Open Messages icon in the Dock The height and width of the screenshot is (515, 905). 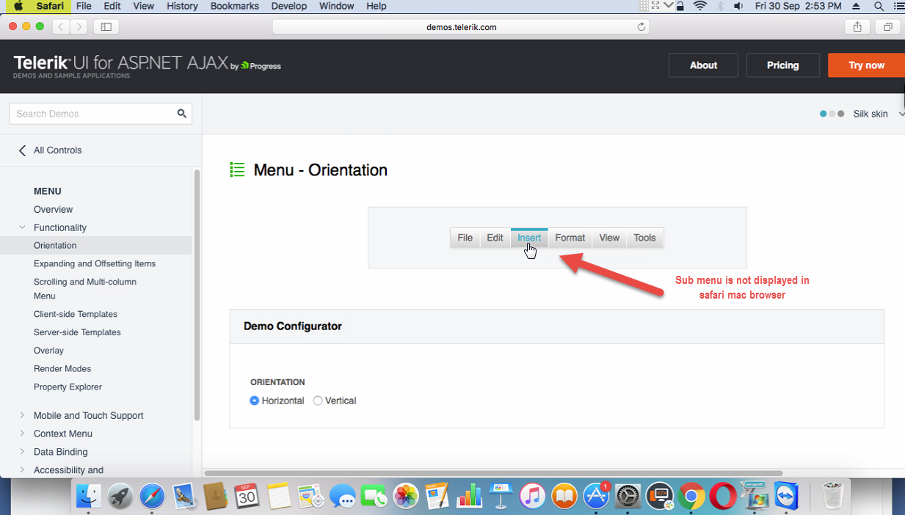(342, 496)
